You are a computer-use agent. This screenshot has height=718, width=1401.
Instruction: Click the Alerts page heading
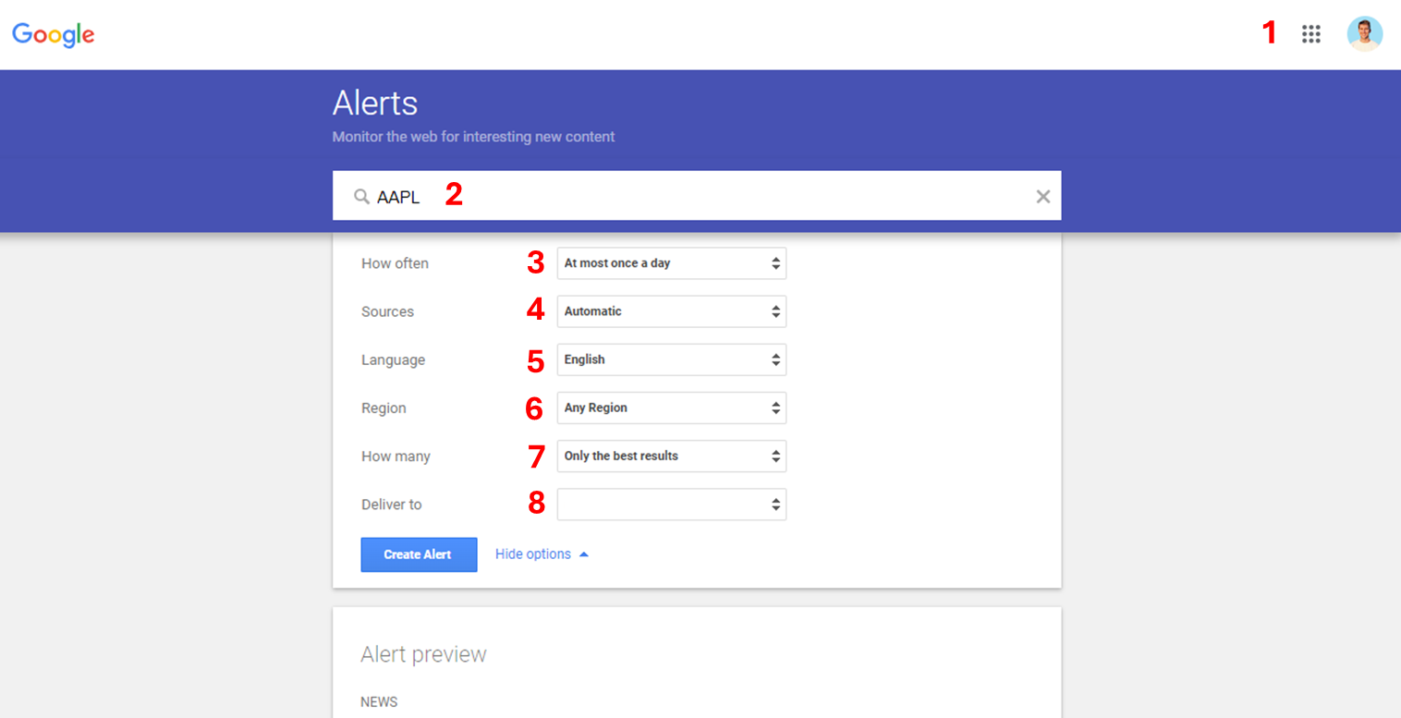click(375, 103)
